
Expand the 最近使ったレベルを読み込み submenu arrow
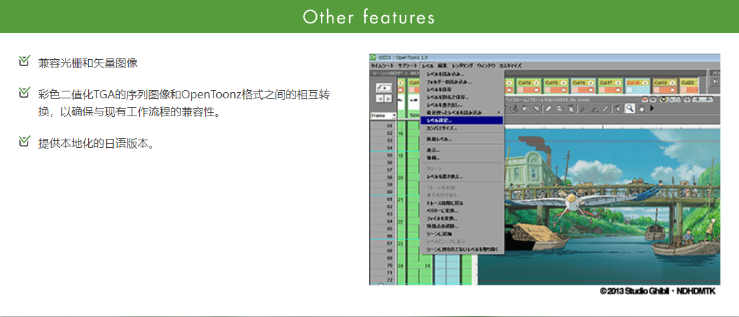tap(499, 112)
